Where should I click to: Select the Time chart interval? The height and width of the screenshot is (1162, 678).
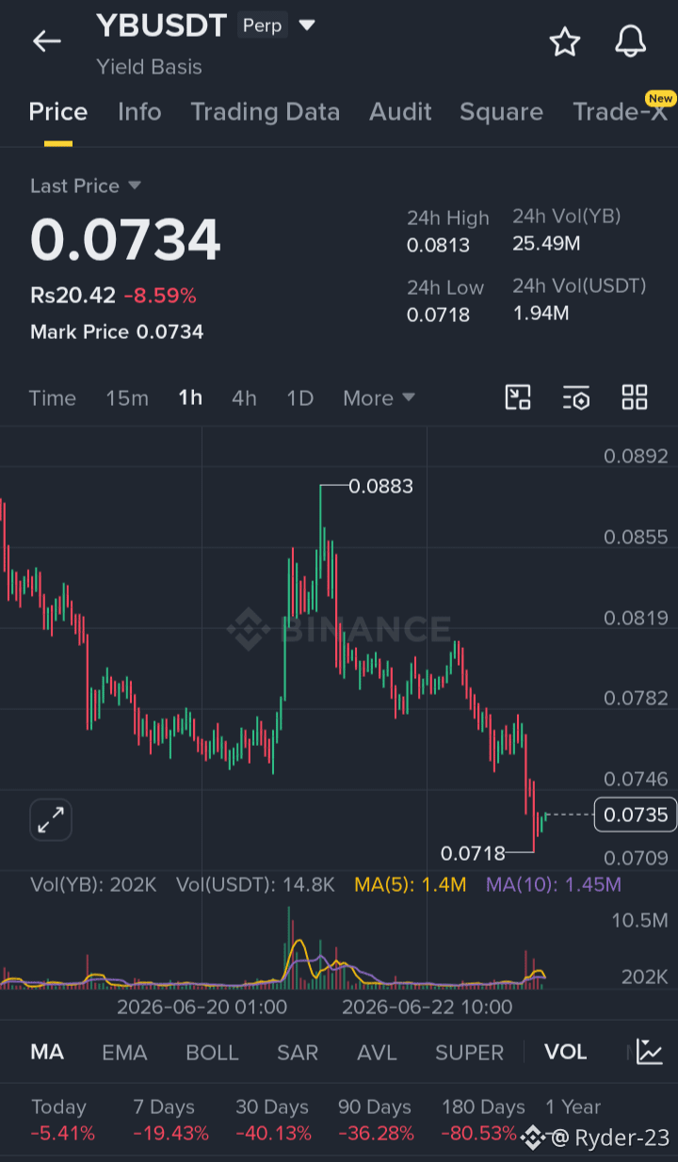[52, 398]
